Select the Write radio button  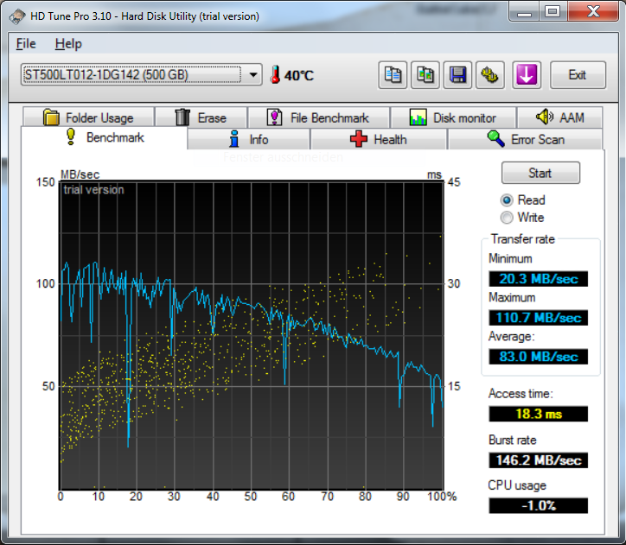click(x=507, y=218)
